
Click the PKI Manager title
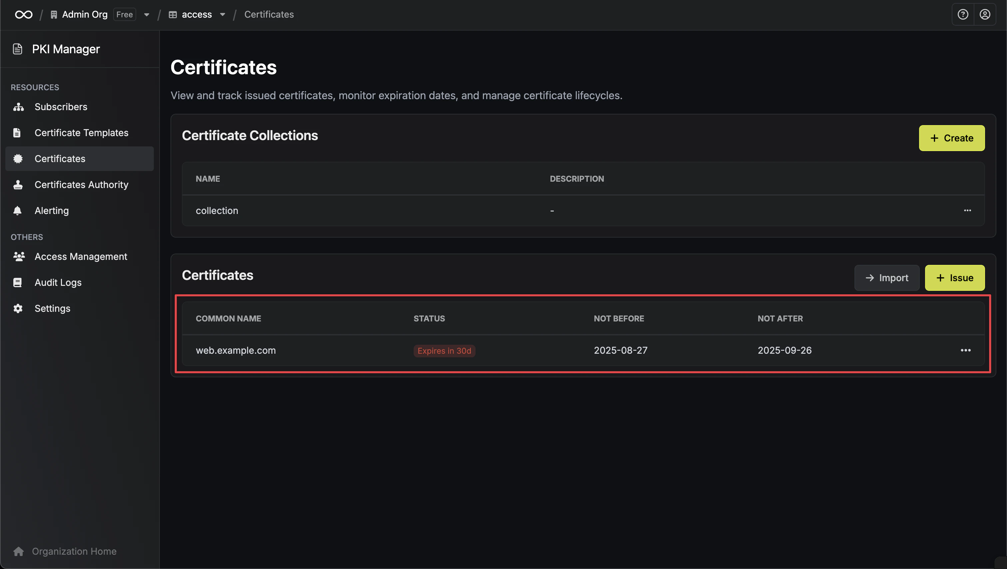coord(66,49)
